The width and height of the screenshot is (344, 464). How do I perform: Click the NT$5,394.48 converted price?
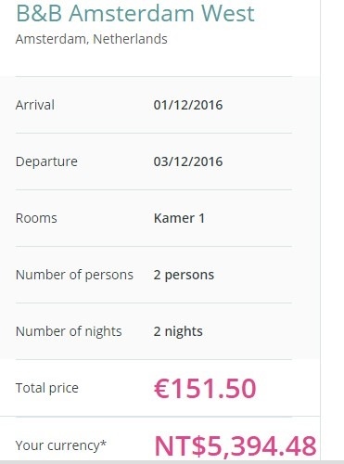click(x=236, y=446)
